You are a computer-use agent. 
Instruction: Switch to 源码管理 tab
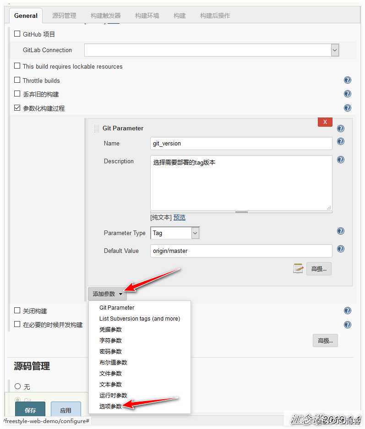point(64,16)
